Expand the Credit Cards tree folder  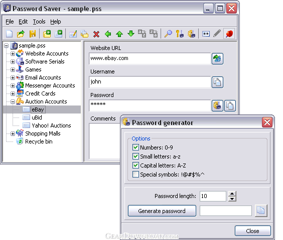13,93
